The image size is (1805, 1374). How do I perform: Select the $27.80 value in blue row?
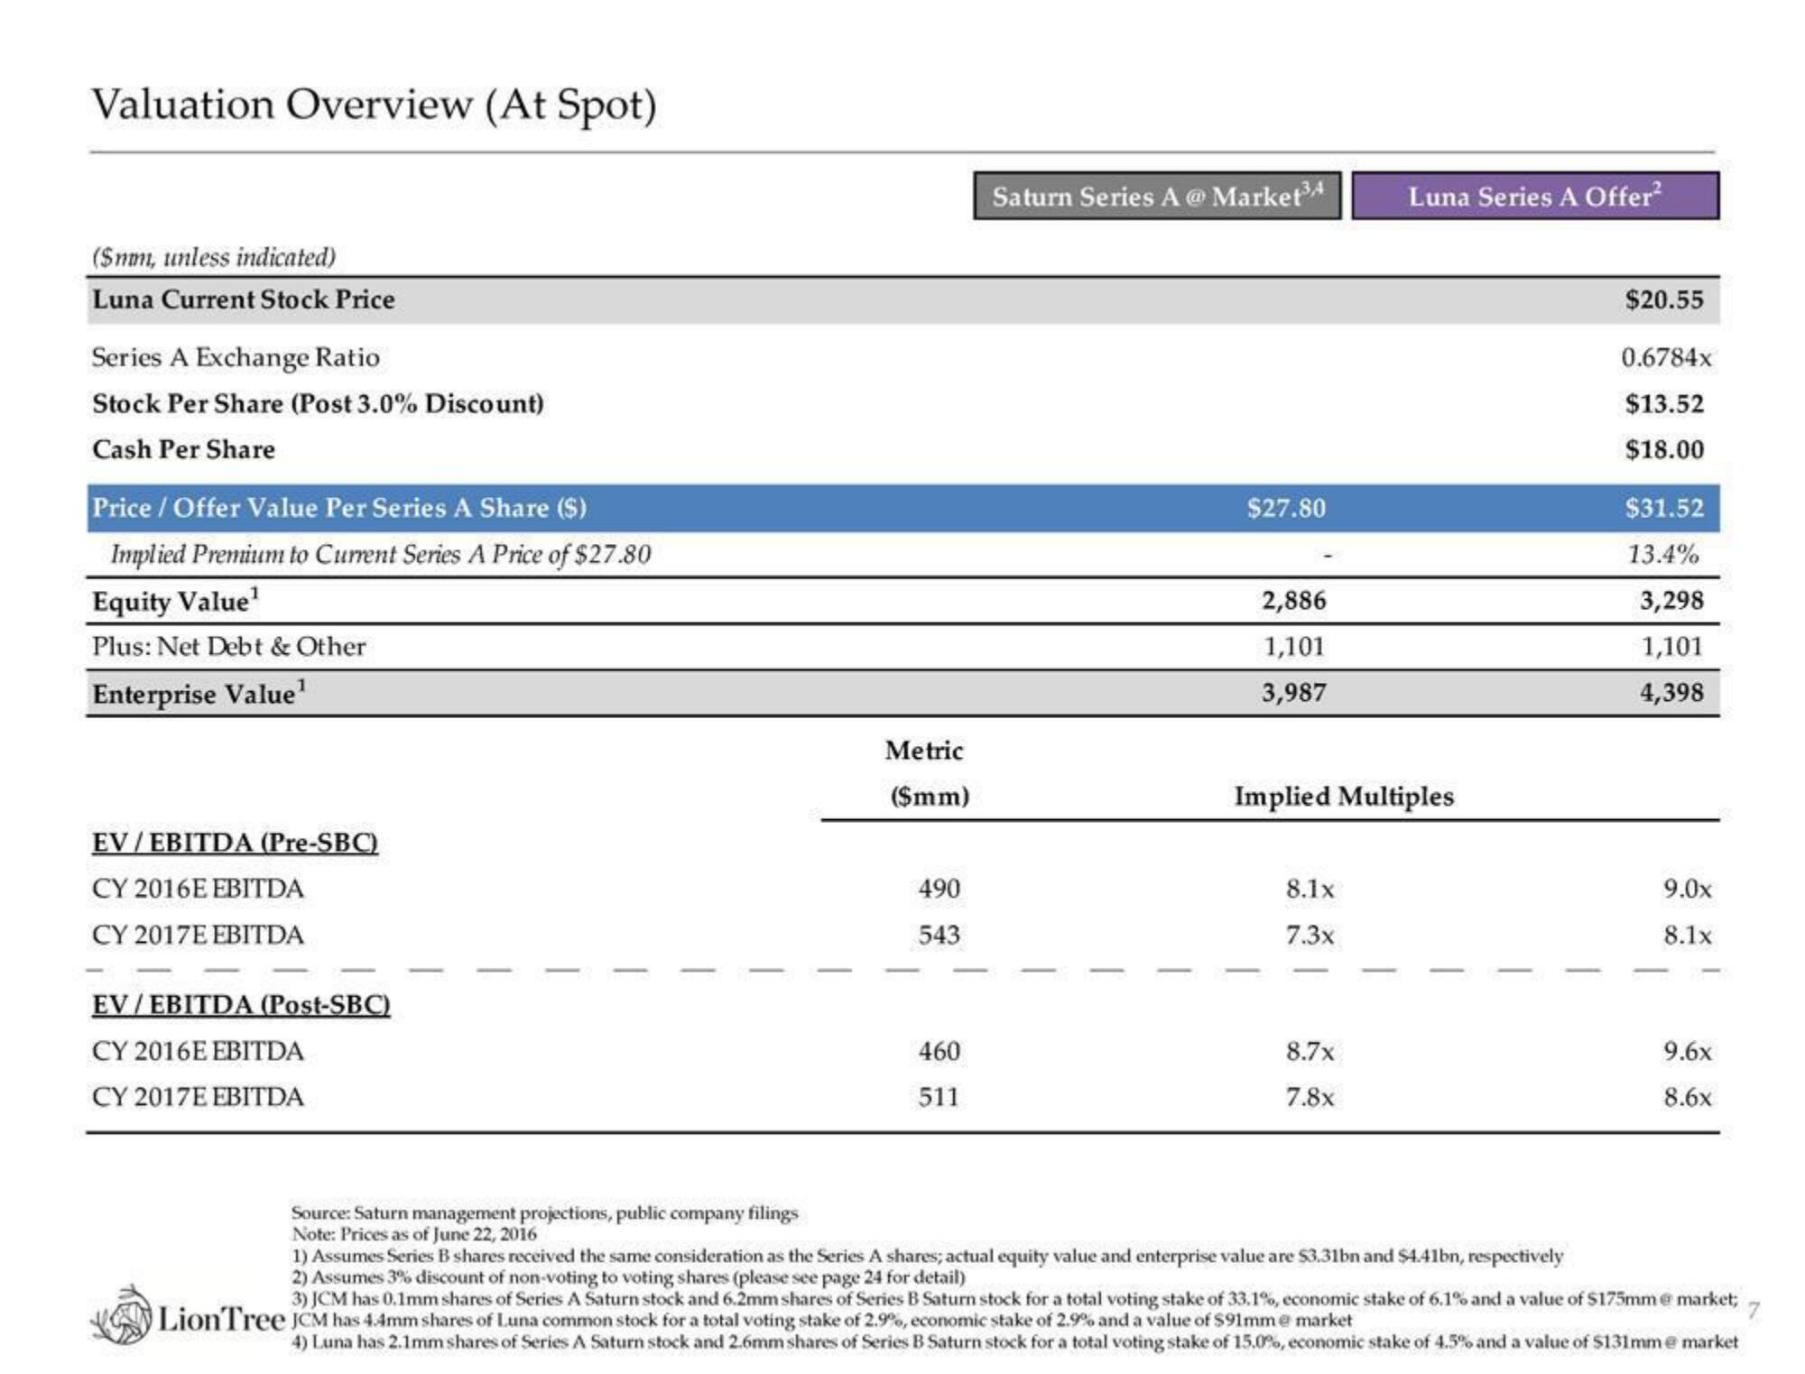click(x=1286, y=508)
